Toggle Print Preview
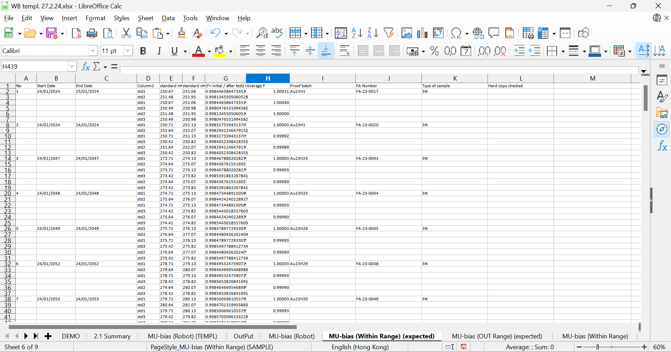This screenshot has width=671, height=352. pos(108,33)
